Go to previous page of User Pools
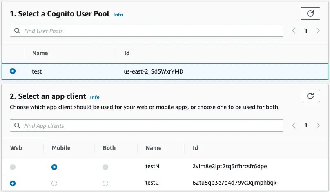330x192 pixels. click(294, 31)
